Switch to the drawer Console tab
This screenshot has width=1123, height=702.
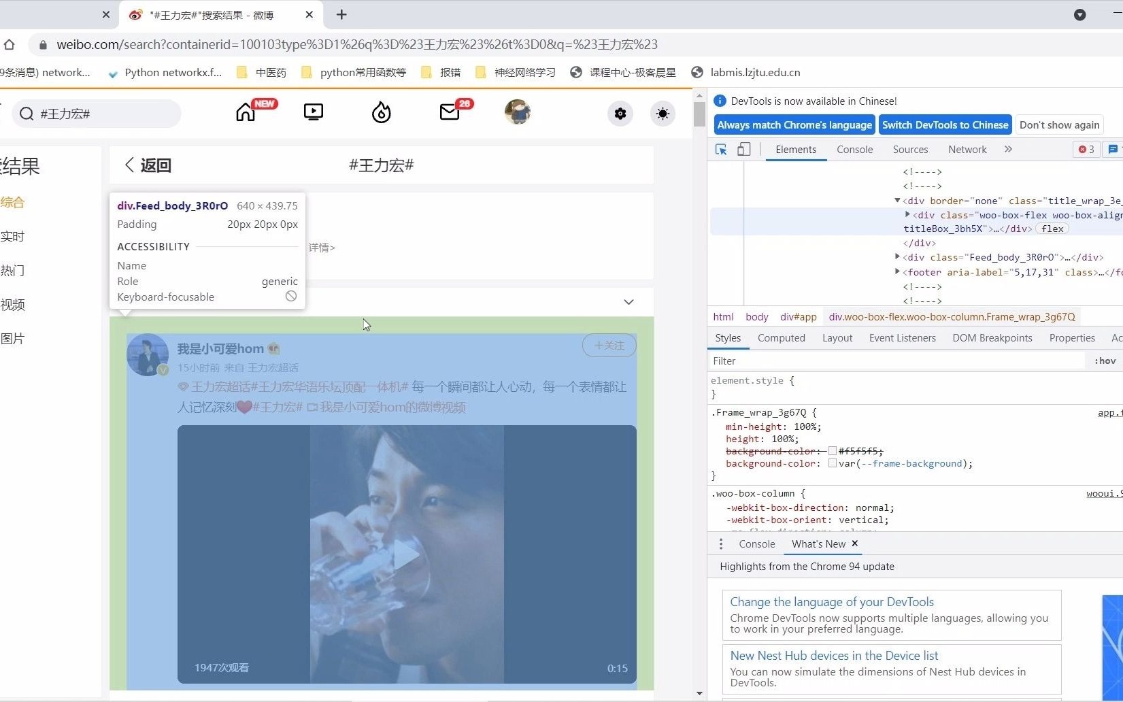(x=757, y=544)
